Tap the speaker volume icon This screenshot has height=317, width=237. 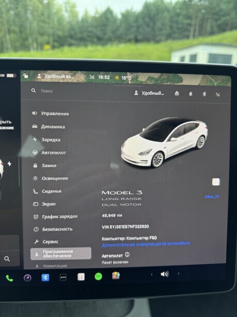pos(165,274)
